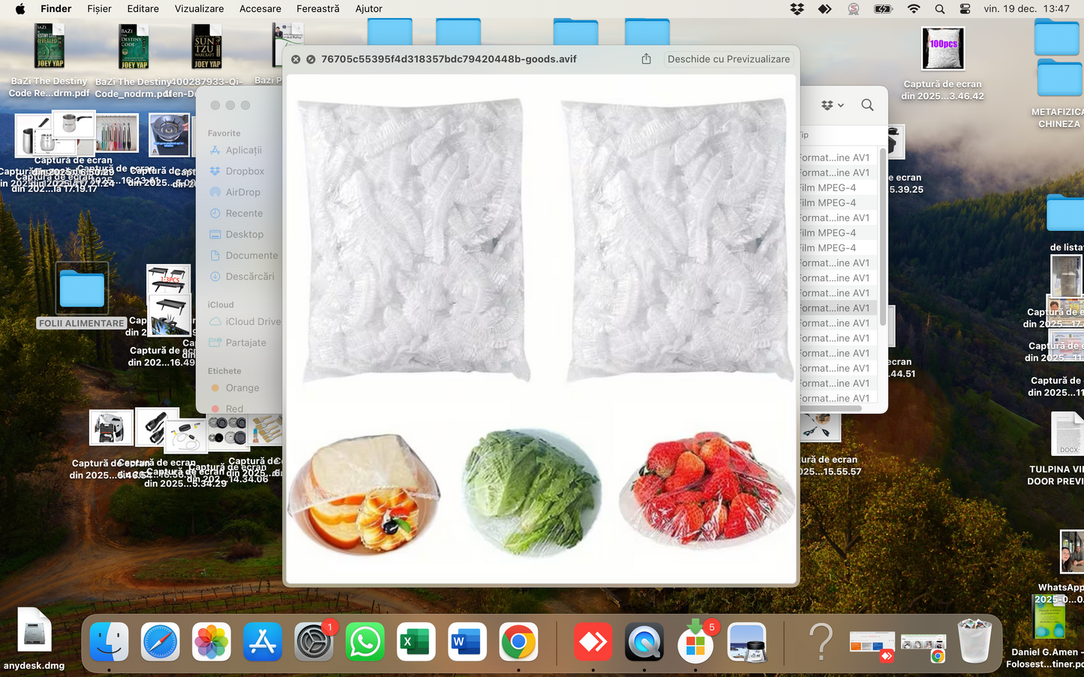The image size is (1084, 677).
Task: Toggle full screen in the preview window
Action: [x=311, y=59]
